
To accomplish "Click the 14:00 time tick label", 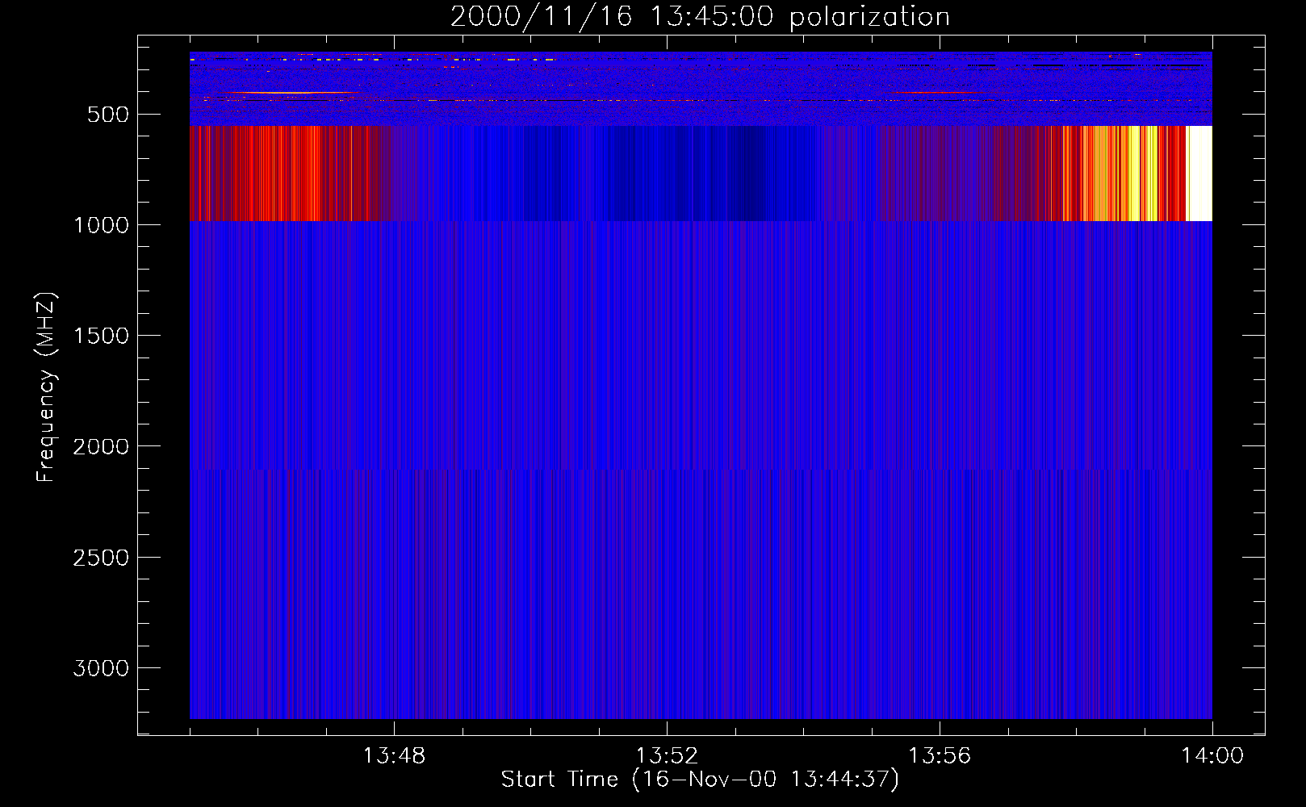I will (x=1212, y=756).
